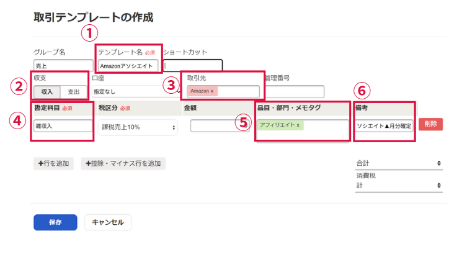Screen dimensions: 449x254
Task: Delete the row with red 削除 button
Action: pos(430,124)
